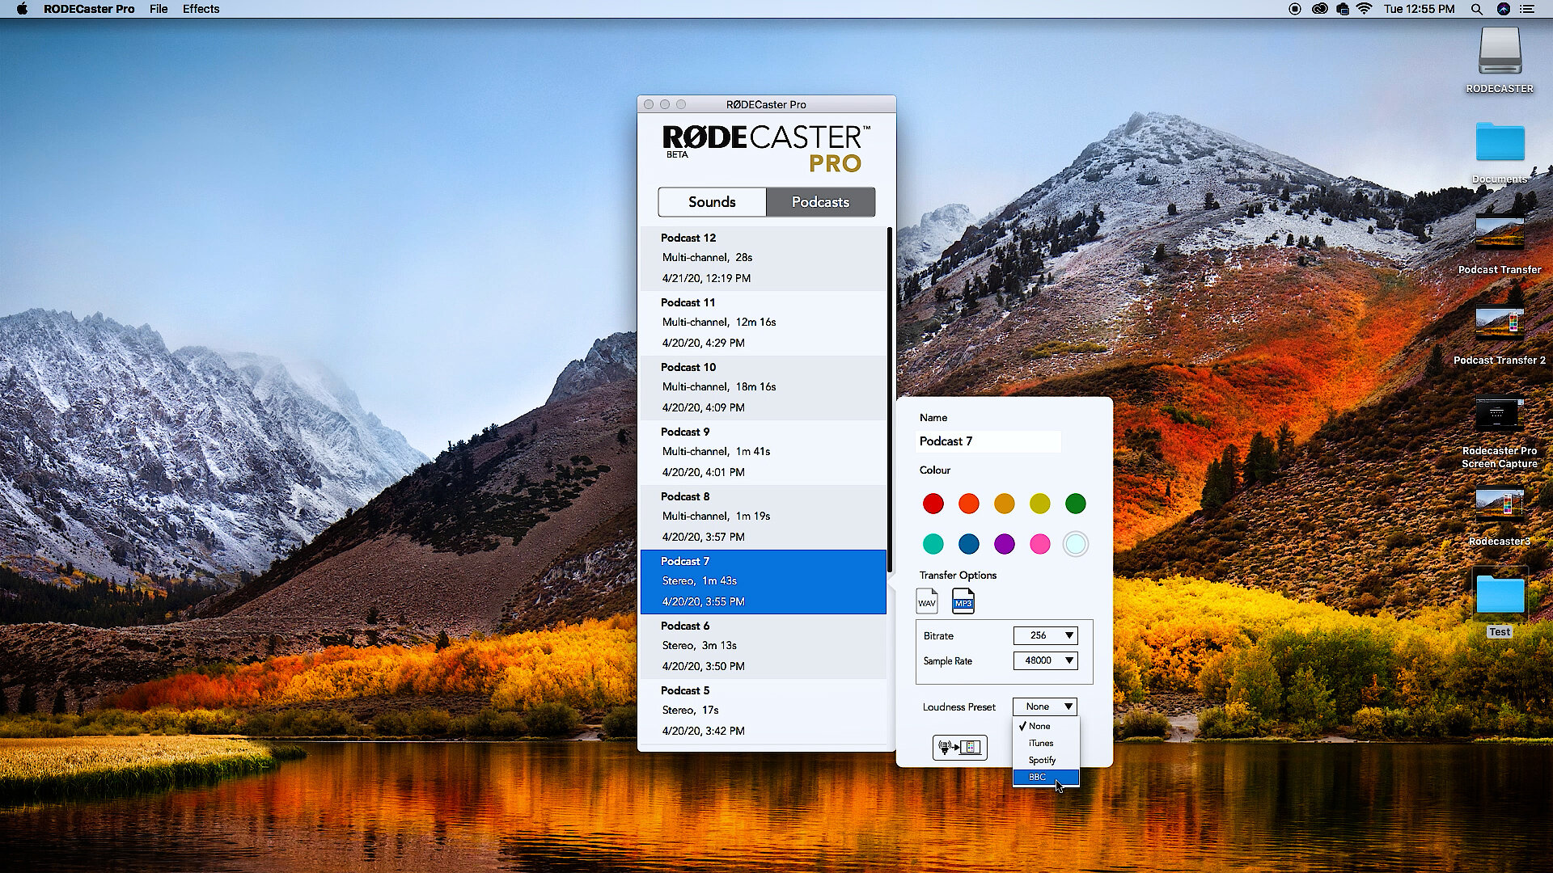Switch to Podcasts tab
Image resolution: width=1553 pixels, height=873 pixels.
(x=820, y=202)
